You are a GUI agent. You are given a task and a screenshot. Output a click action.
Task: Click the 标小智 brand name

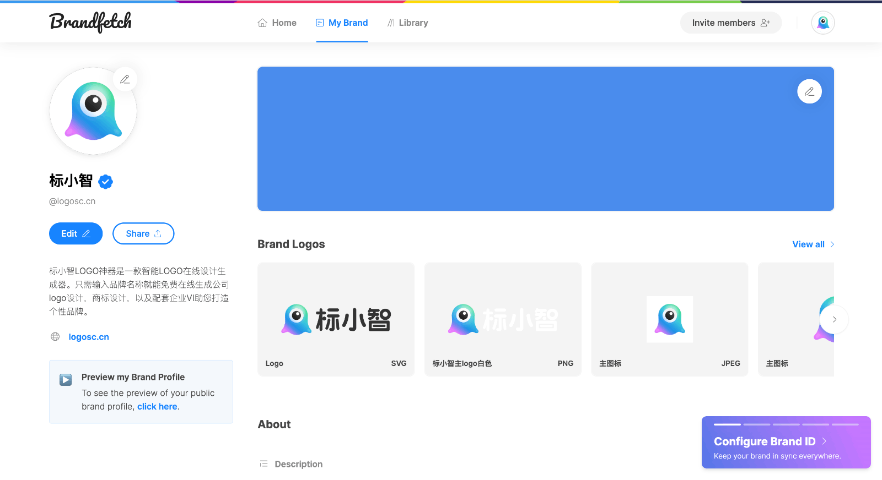[71, 181]
